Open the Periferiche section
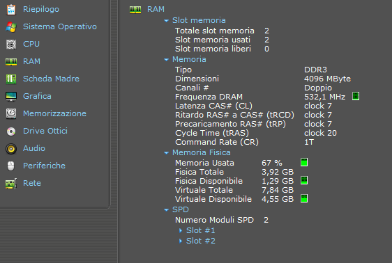Image resolution: width=392 pixels, height=263 pixels. pos(44,166)
